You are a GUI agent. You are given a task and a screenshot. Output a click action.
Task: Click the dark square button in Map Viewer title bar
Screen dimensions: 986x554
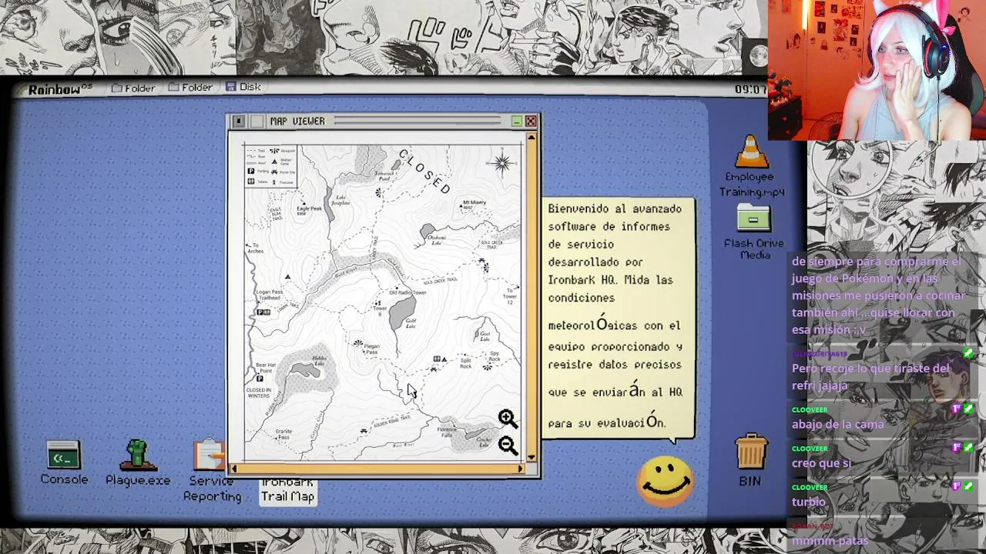(239, 122)
